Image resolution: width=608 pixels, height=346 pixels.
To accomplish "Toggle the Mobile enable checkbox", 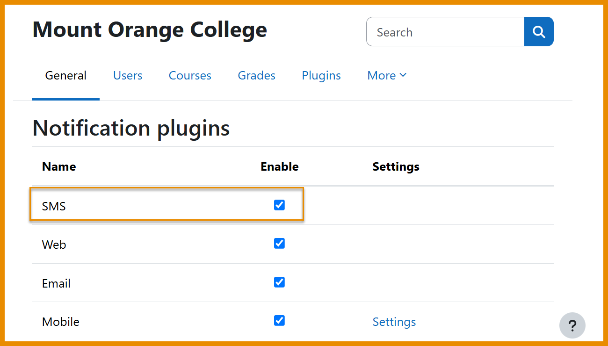I will (x=279, y=320).
